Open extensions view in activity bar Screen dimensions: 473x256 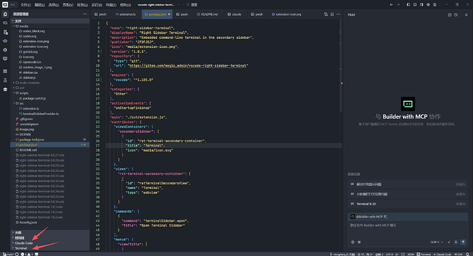5,71
